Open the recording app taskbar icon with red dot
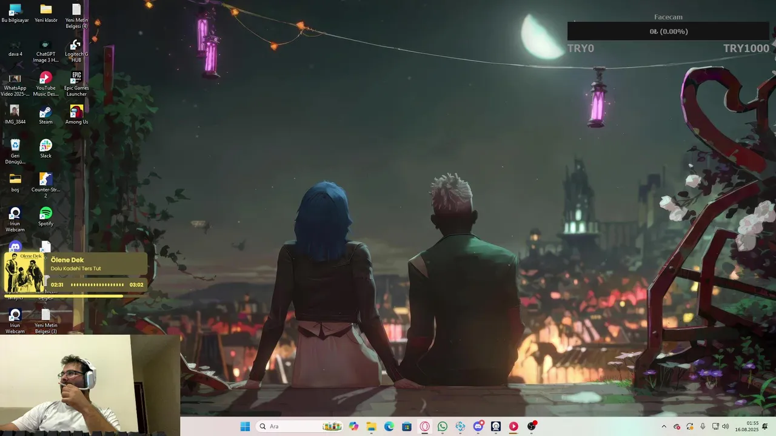Screen dimensions: 776x436 pos(532,426)
